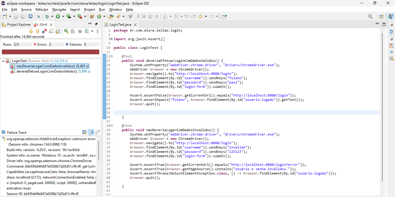Click the Rerun Test icon in JUnit view
This screenshot has height=197, width=395.
point(66,31)
